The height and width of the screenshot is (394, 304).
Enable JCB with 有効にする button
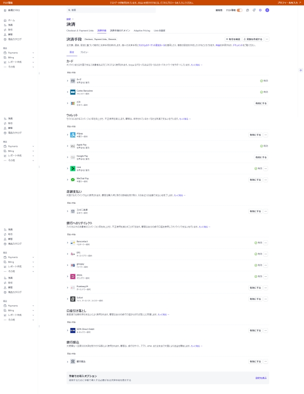(261, 103)
